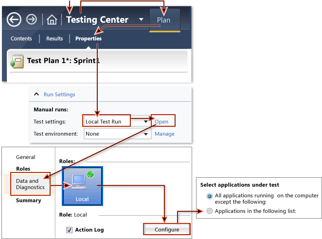Select the Testing Center title
This screenshot has height=239, width=322.
coord(97,20)
